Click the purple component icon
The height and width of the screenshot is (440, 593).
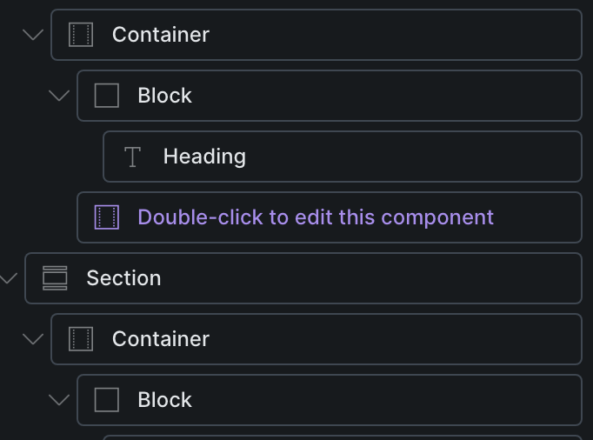tap(107, 217)
